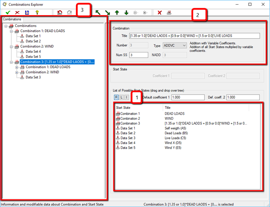Click the Num SS input field
Screen dimensions: 270x207
tap(139, 55)
